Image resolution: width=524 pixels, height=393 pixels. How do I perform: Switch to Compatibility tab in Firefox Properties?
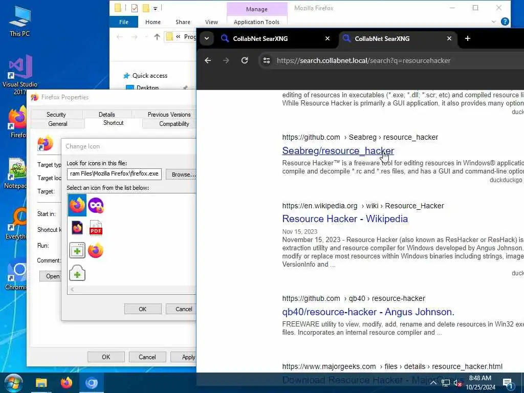pyautogui.click(x=174, y=124)
